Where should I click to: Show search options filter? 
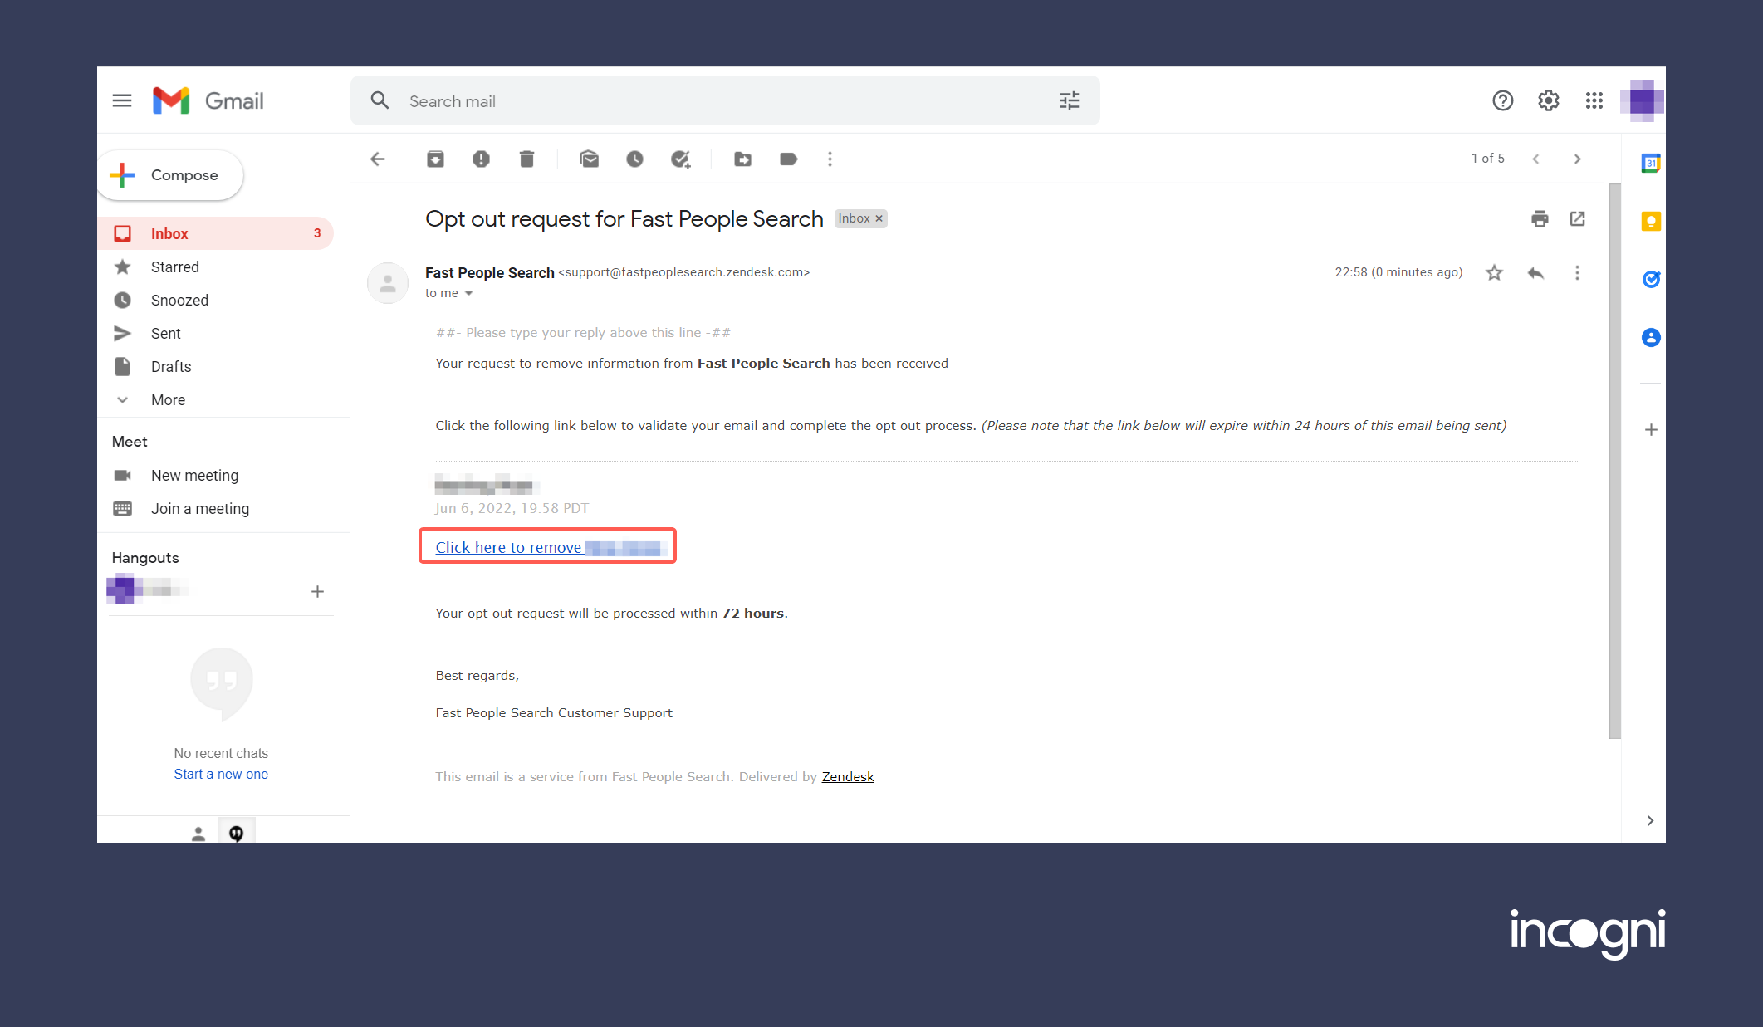[1069, 100]
